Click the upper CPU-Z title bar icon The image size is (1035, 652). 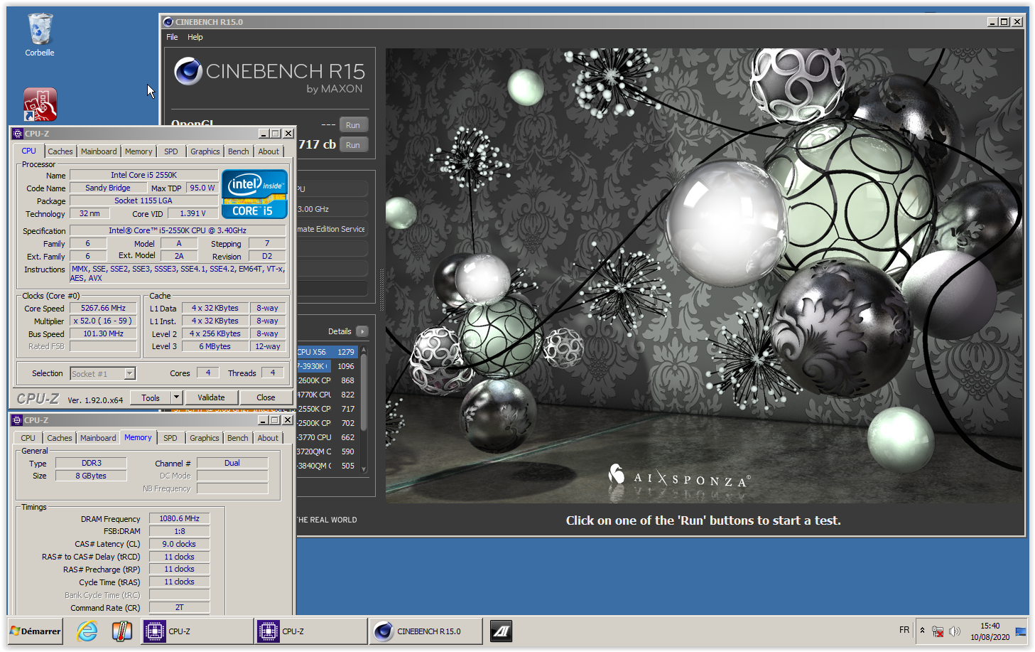[x=18, y=134]
